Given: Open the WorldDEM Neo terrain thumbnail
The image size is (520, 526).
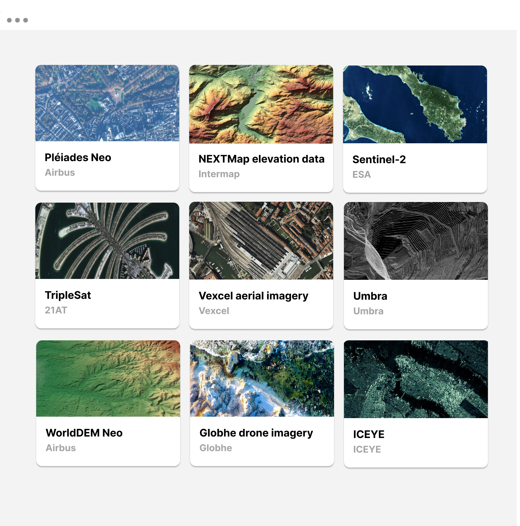Looking at the screenshot, I should pyautogui.click(x=108, y=378).
